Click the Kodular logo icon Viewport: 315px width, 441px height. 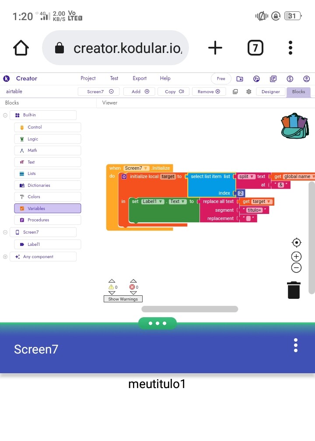click(7, 78)
